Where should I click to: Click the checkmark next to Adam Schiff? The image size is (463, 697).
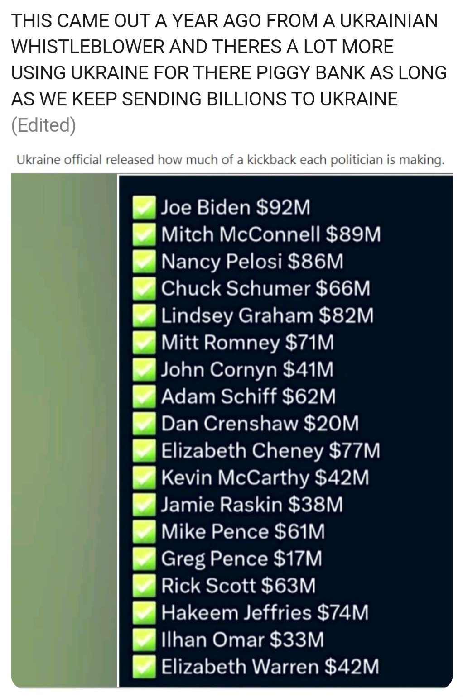click(145, 396)
